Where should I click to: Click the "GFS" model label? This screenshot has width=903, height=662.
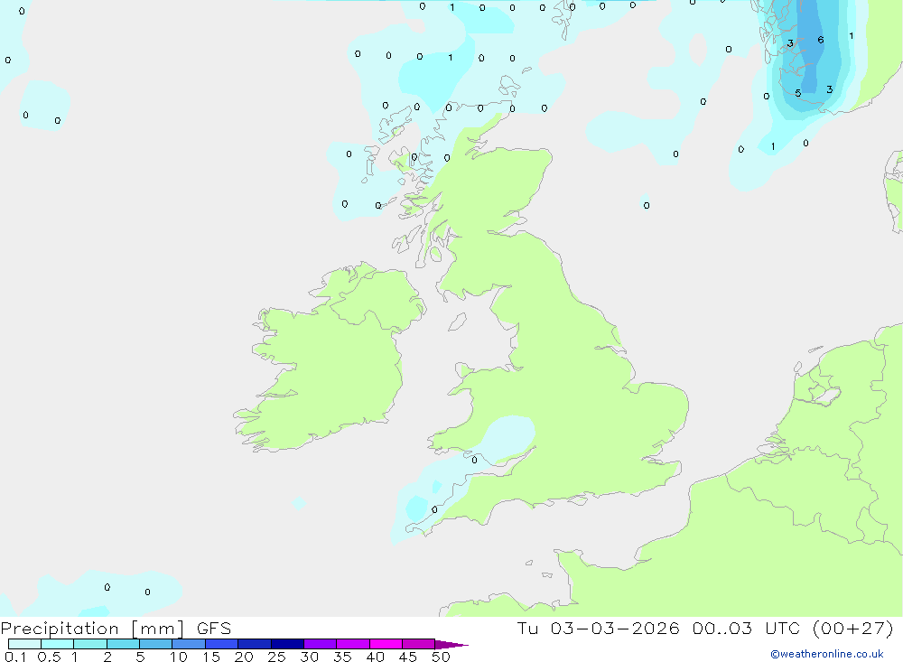click(x=214, y=629)
